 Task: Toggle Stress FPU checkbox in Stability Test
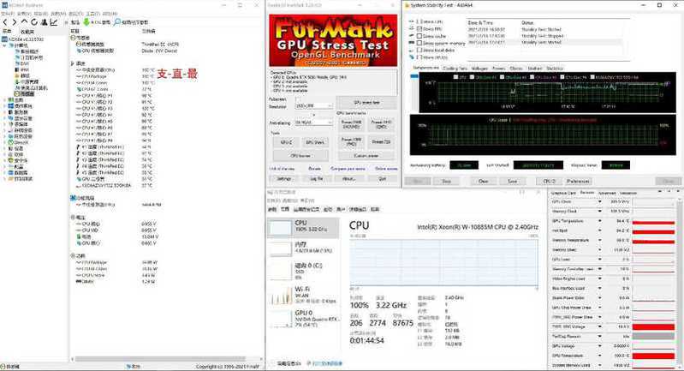pos(419,29)
